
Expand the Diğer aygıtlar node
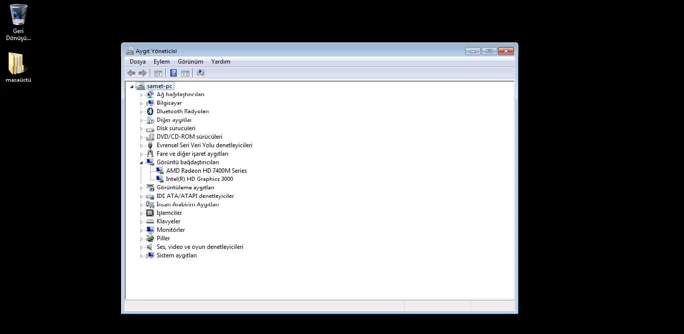(141, 121)
